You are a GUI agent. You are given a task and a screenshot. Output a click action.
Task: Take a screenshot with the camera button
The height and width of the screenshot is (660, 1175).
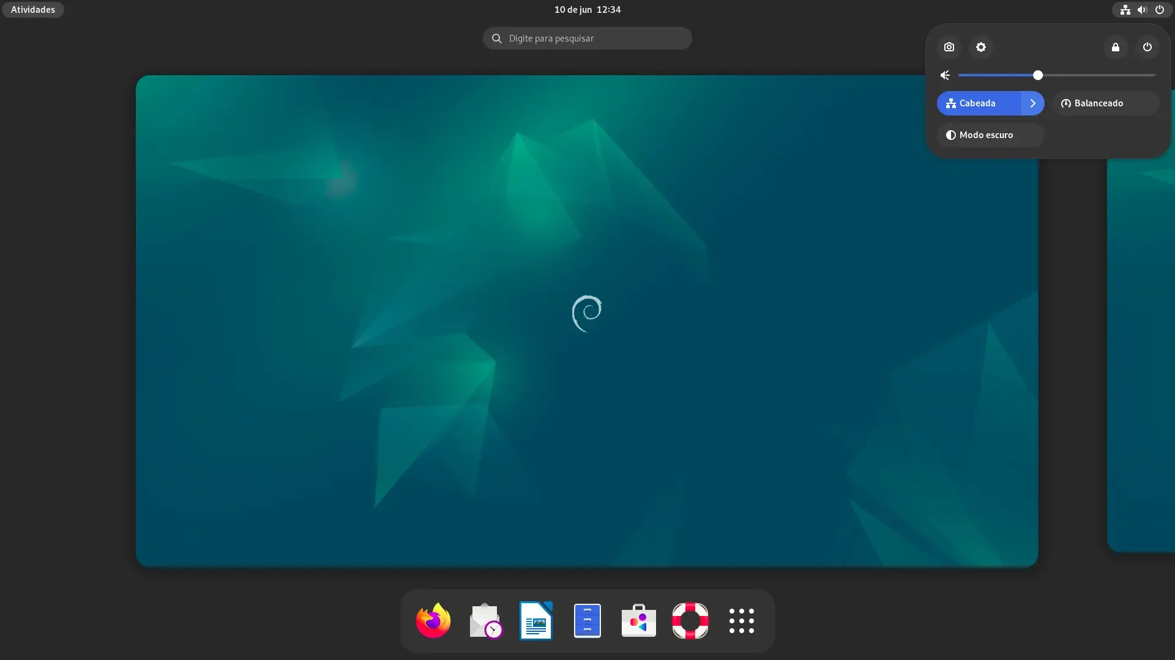point(949,47)
